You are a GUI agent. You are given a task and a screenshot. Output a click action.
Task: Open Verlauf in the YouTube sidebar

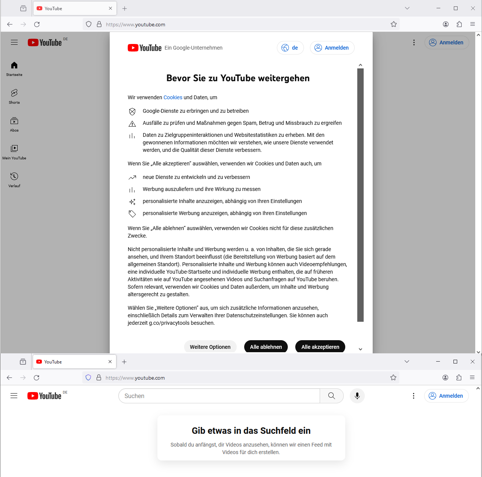(x=14, y=180)
